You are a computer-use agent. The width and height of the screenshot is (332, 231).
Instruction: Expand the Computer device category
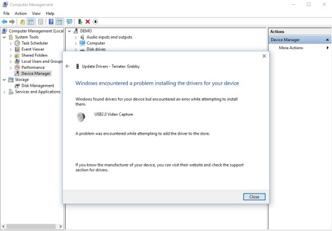(x=76, y=44)
